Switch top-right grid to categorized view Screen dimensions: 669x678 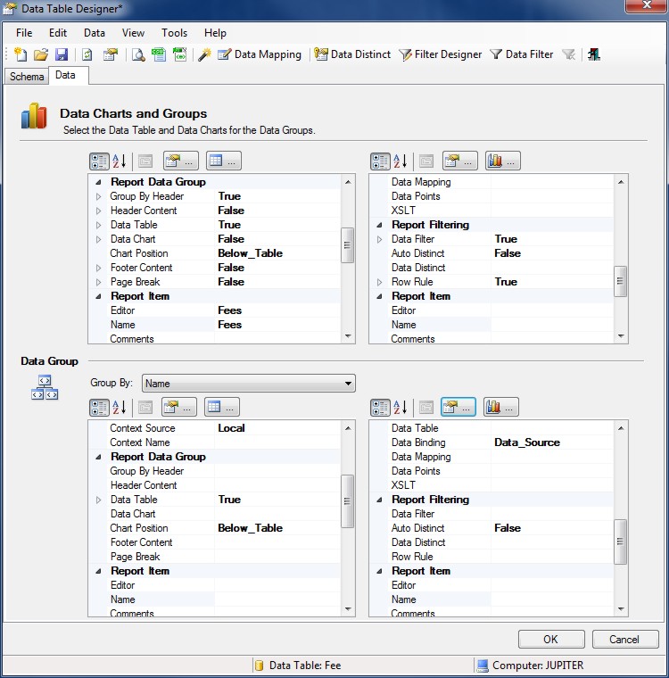tap(380, 161)
